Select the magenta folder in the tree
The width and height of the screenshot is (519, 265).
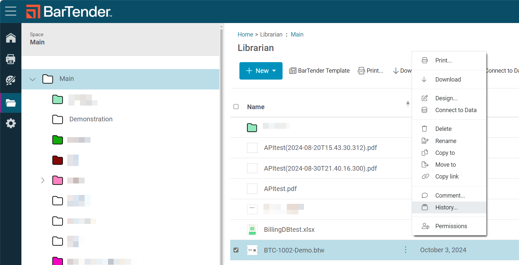[58, 261]
